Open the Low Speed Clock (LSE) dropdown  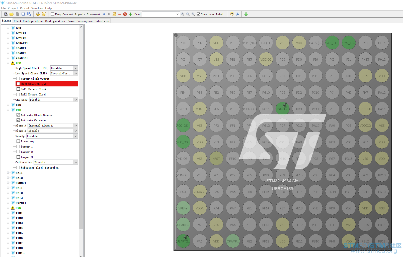64,73
